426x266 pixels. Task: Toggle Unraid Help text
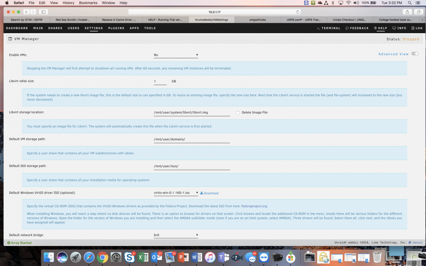(380, 28)
